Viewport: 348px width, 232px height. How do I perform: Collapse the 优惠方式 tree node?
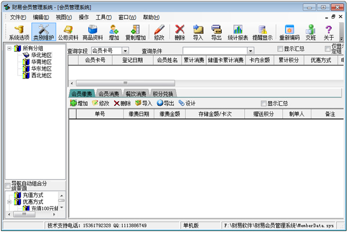click(9, 202)
